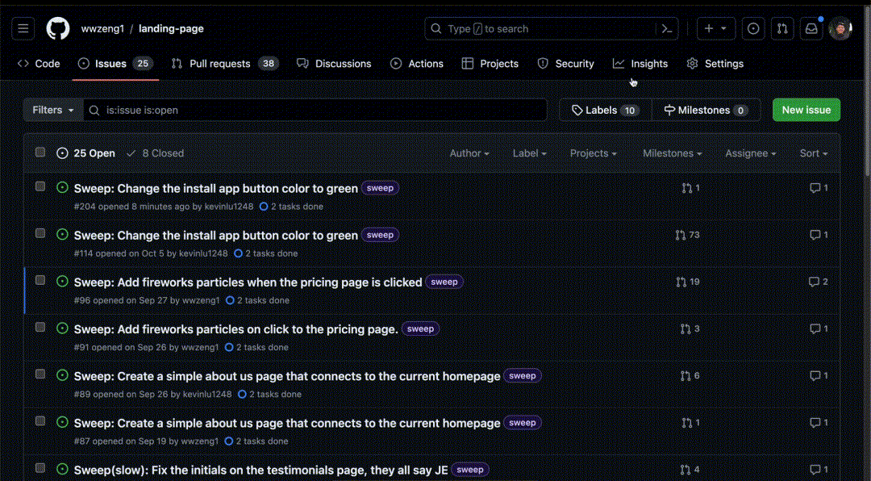The height and width of the screenshot is (481, 871).
Task: Open the notifications inbox icon
Action: click(x=811, y=28)
